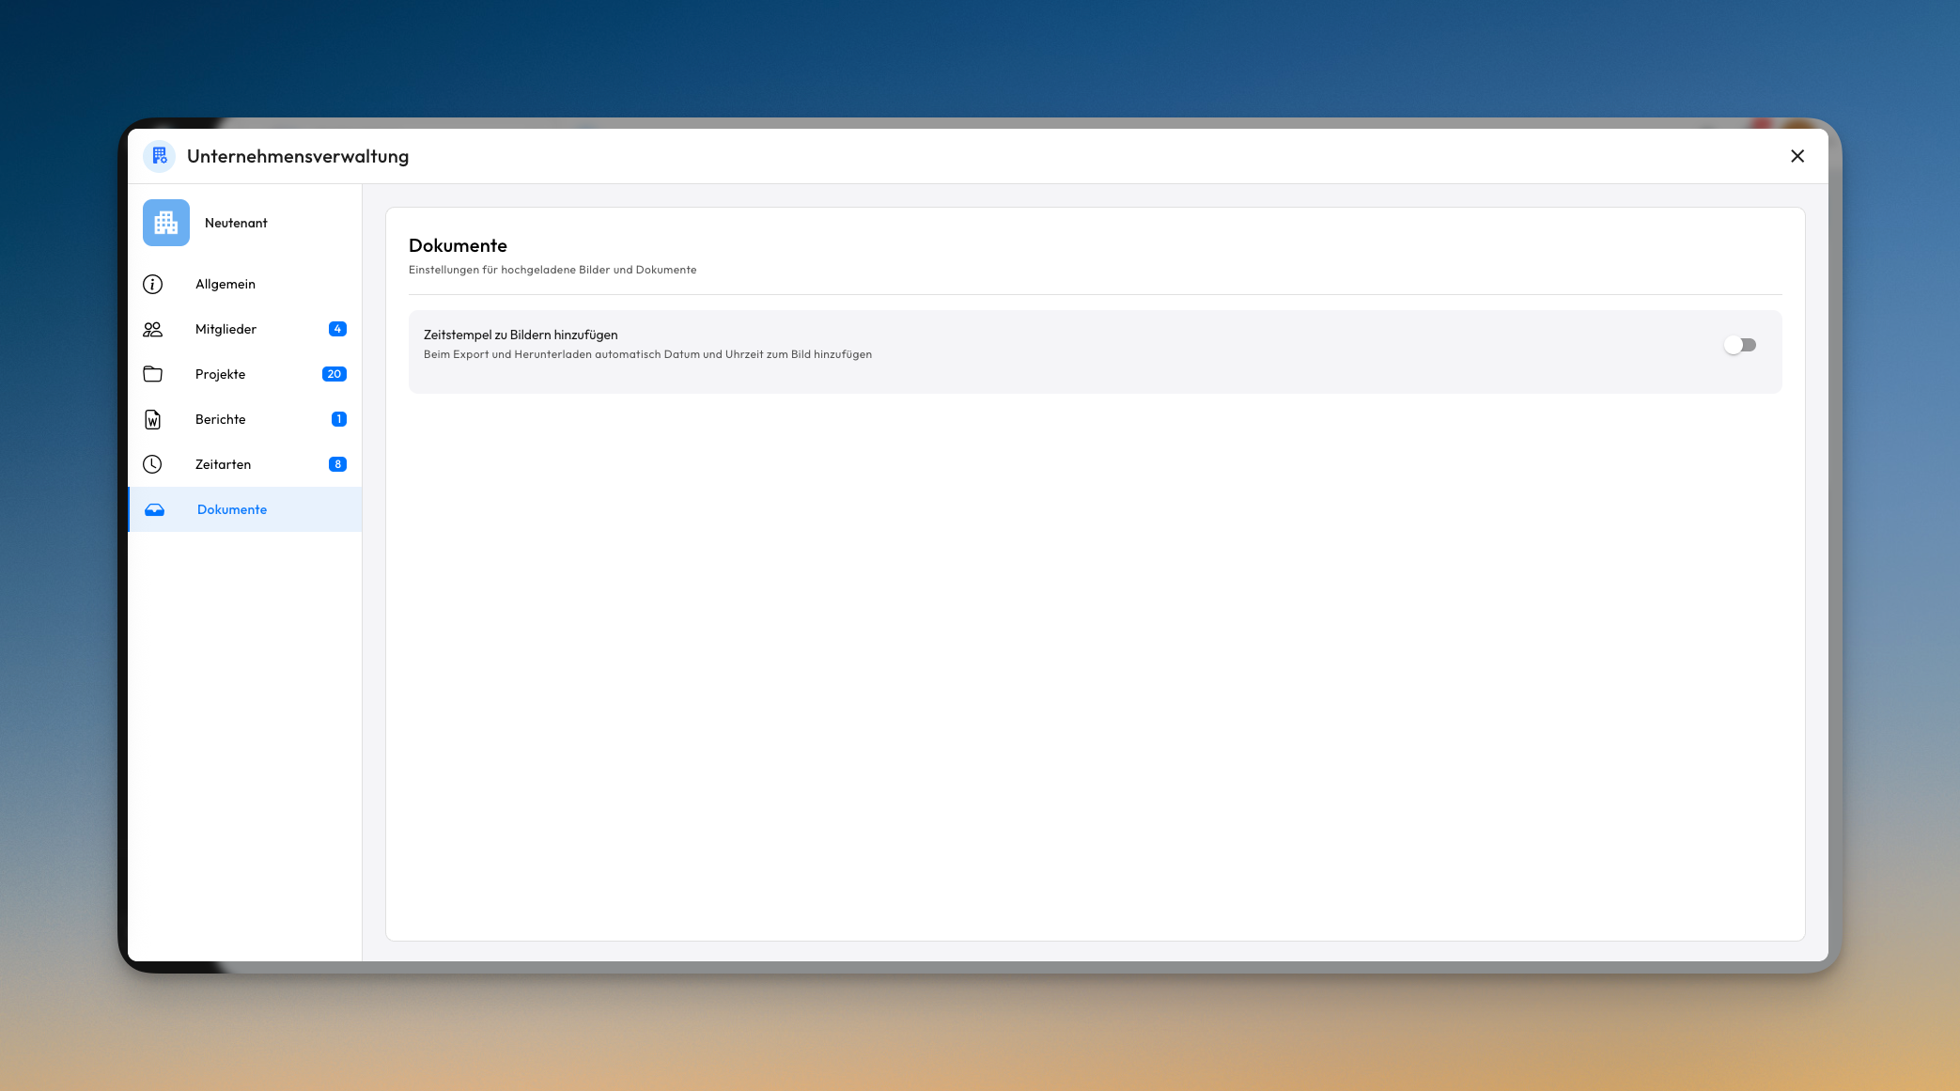Viewport: 1960px width, 1091px height.
Task: Click the switch in the Dokumente settings card
Action: (x=1739, y=345)
